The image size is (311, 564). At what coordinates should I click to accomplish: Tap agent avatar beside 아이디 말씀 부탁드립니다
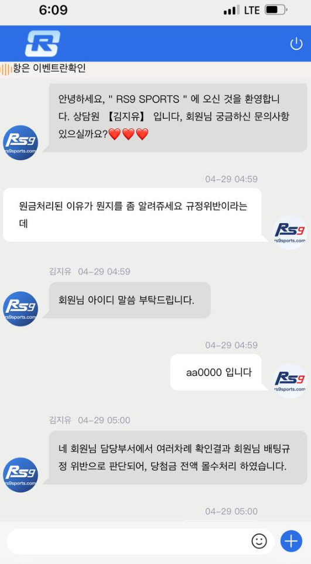(x=20, y=309)
